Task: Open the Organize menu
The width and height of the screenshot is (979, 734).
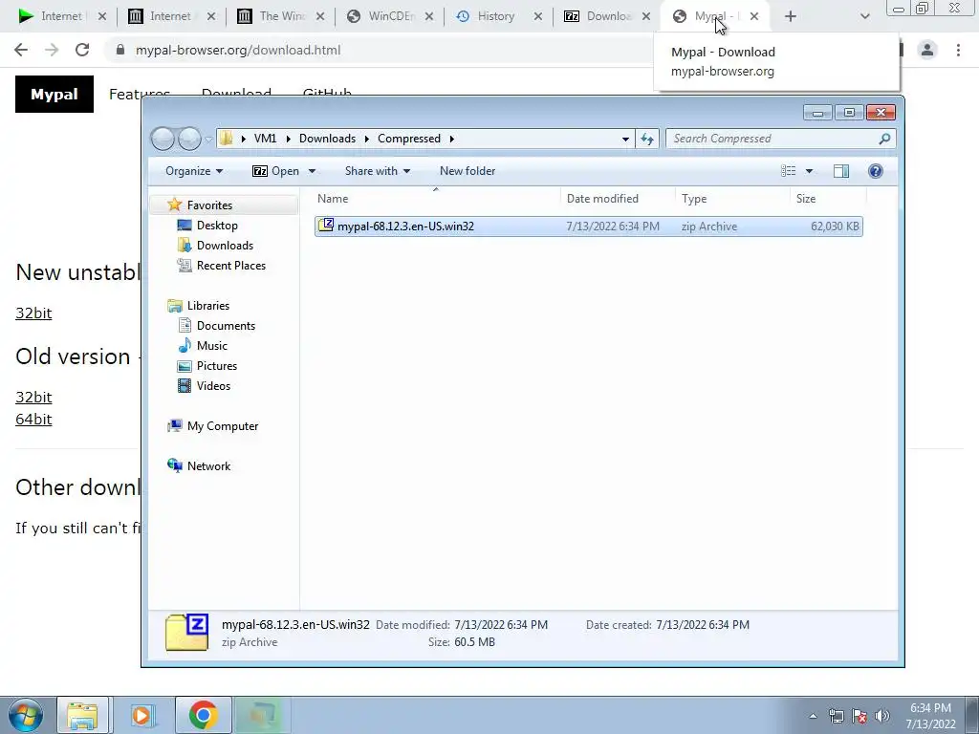Action: [193, 171]
